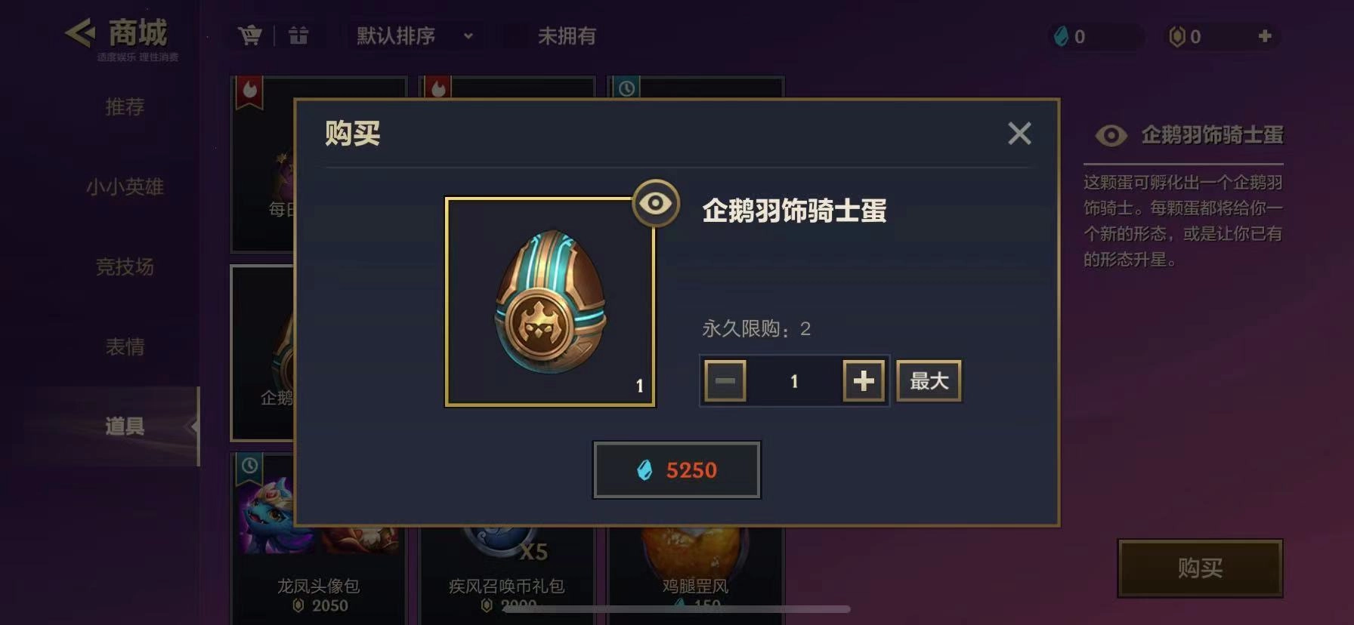Switch to the 推荐 tab
The height and width of the screenshot is (625, 1354).
coord(125,107)
